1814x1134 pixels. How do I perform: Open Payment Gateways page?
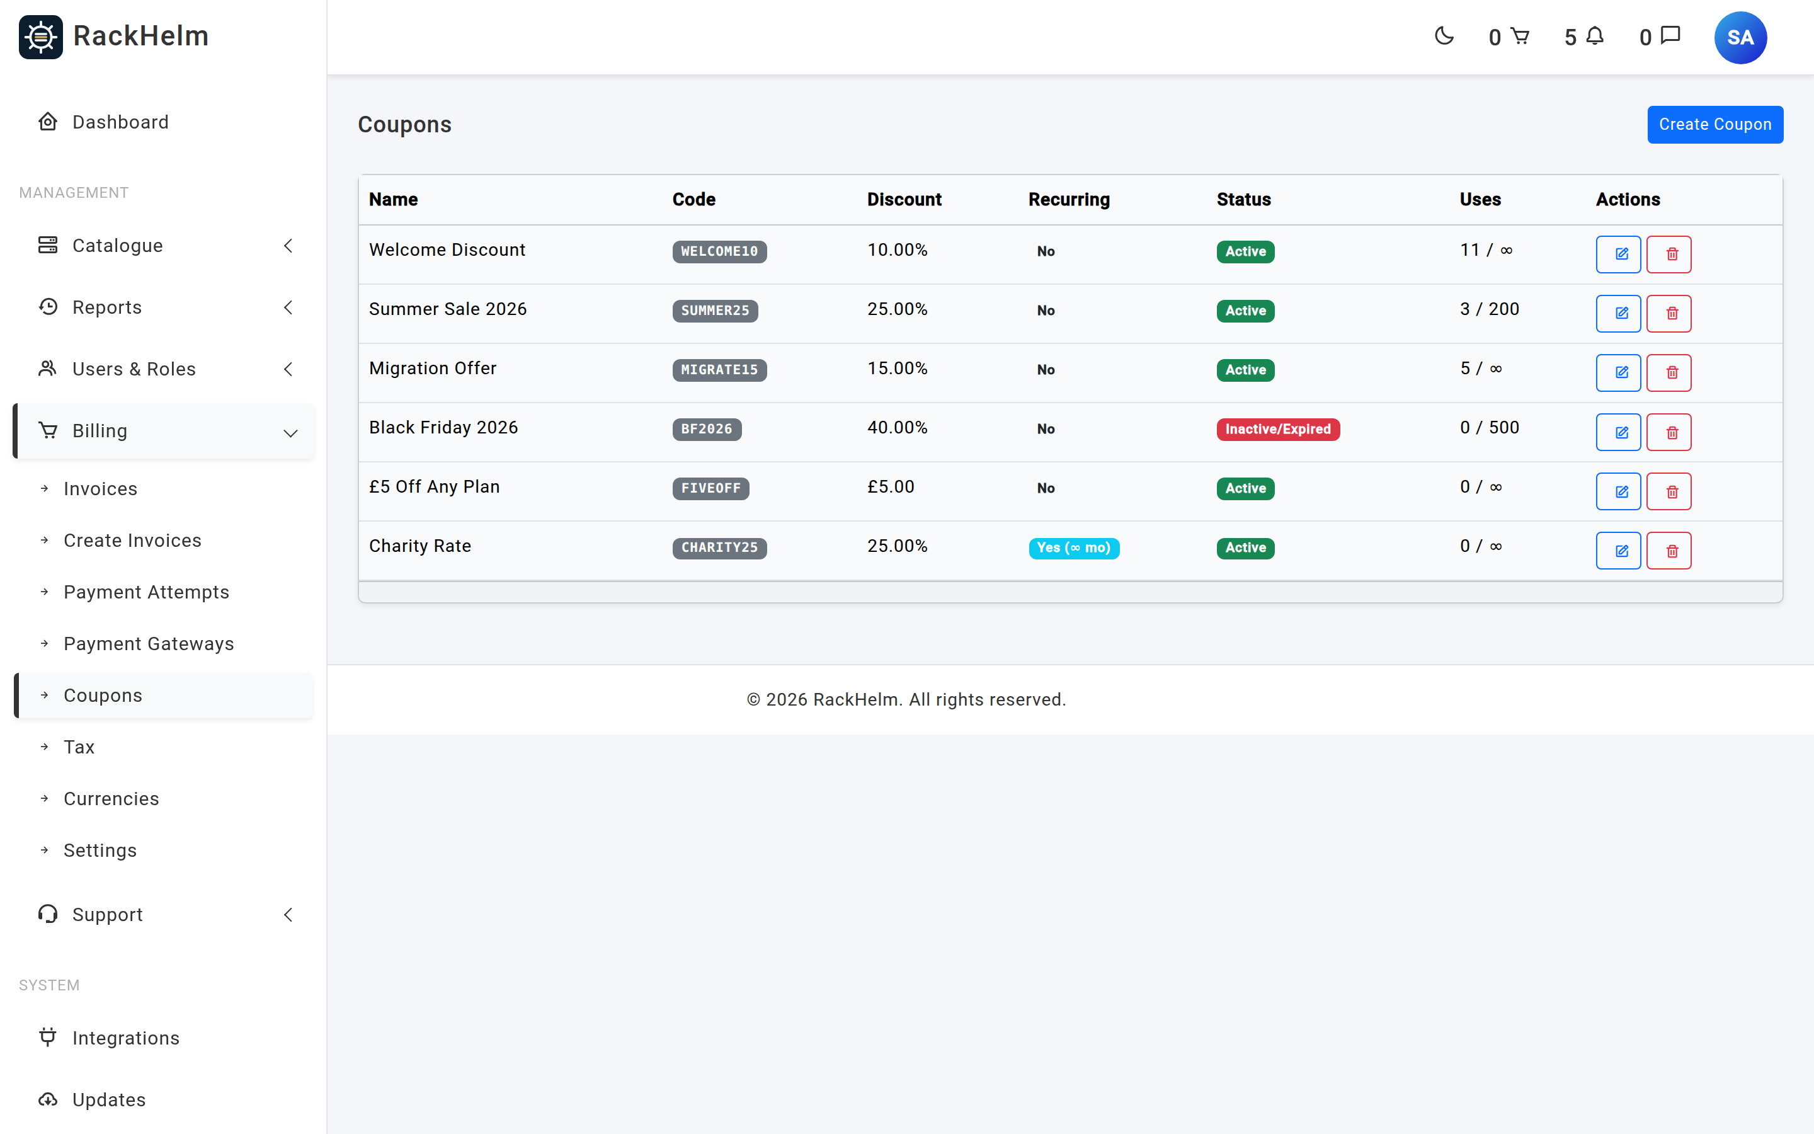click(163, 643)
